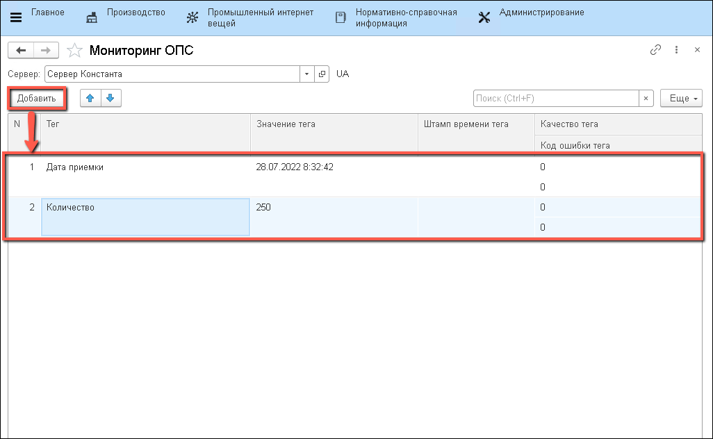713x439 pixels.
Task: Expand the Сервер dropdown list
Action: (x=307, y=74)
